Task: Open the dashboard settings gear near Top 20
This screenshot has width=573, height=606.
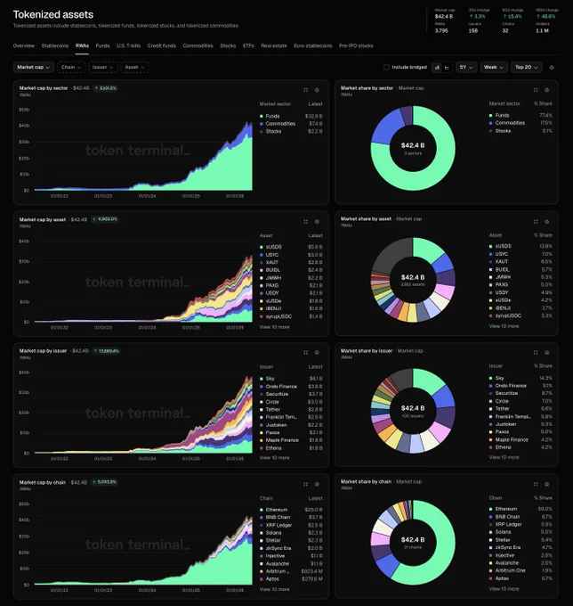Action: [x=552, y=68]
